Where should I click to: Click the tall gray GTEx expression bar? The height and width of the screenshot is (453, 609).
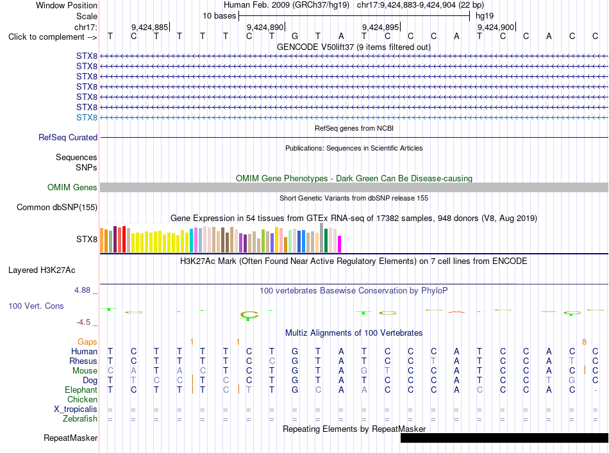coord(322,238)
